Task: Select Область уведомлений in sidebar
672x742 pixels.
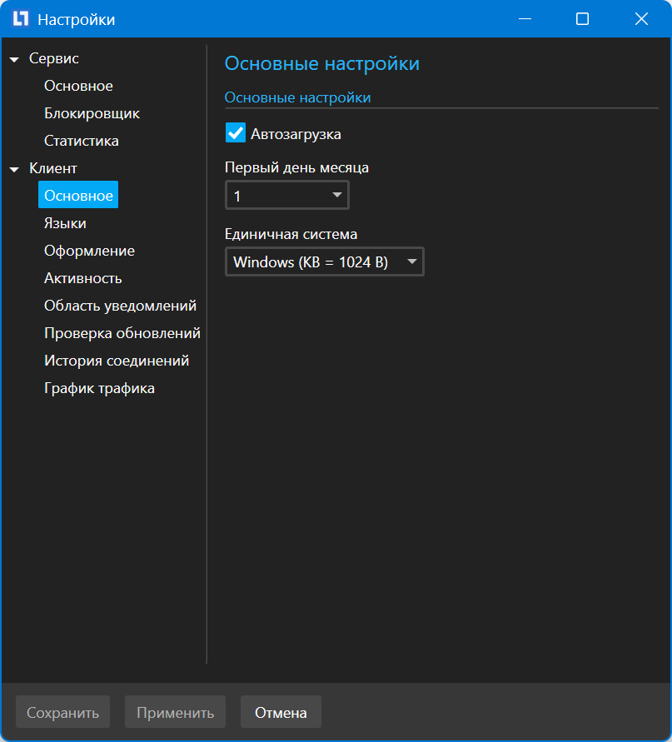Action: pos(120,306)
